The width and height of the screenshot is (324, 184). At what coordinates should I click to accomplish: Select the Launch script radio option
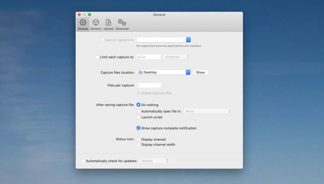pyautogui.click(x=139, y=117)
